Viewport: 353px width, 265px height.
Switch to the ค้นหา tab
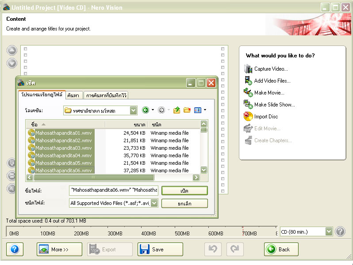click(73, 95)
